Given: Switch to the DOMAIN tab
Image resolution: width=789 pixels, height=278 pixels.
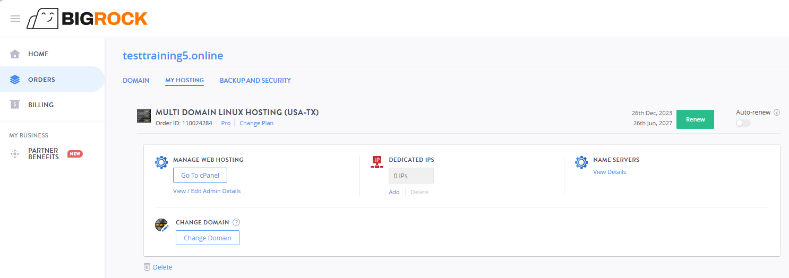Looking at the screenshot, I should (136, 81).
